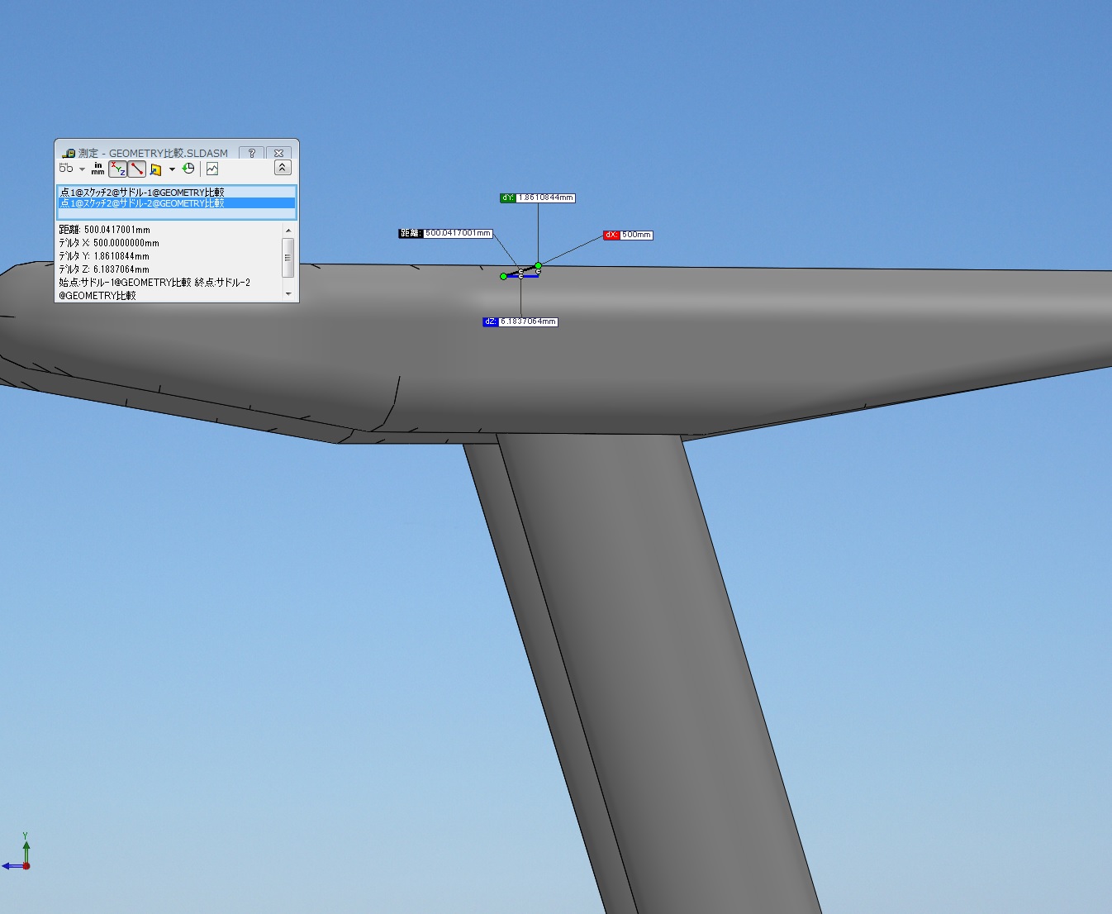Image resolution: width=1112 pixels, height=914 pixels.
Task: Click the blue dZ callout label
Action: (520, 321)
